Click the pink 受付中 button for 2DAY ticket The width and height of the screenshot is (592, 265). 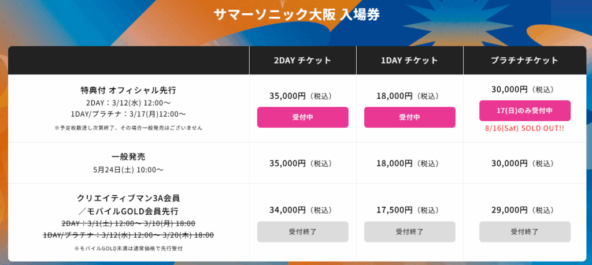click(303, 117)
